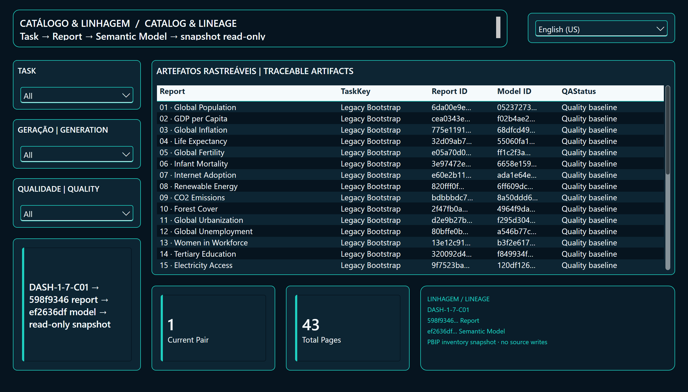
Task: Click the artifacts table vertical scrollbar
Action: pos(668,178)
